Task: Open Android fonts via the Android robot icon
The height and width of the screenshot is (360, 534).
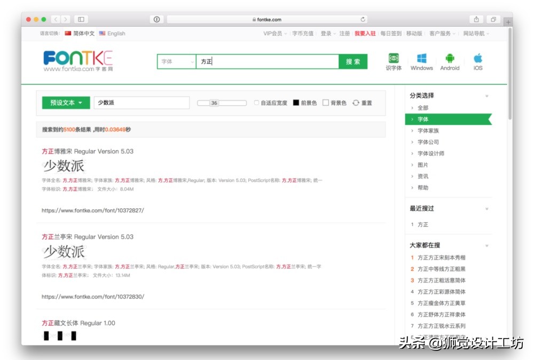Action: tap(450, 59)
